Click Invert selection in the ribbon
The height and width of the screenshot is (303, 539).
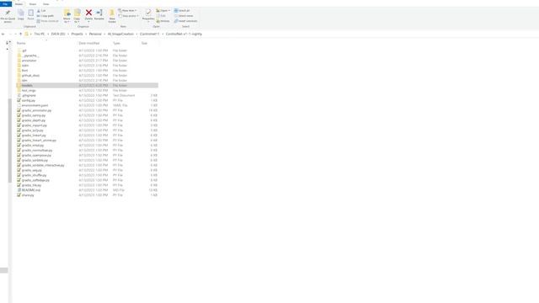[185, 21]
